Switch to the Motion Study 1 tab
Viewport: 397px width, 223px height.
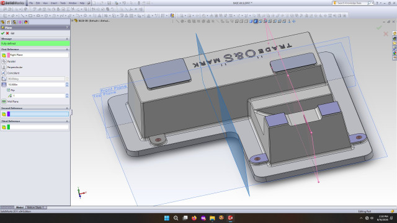point(35,208)
